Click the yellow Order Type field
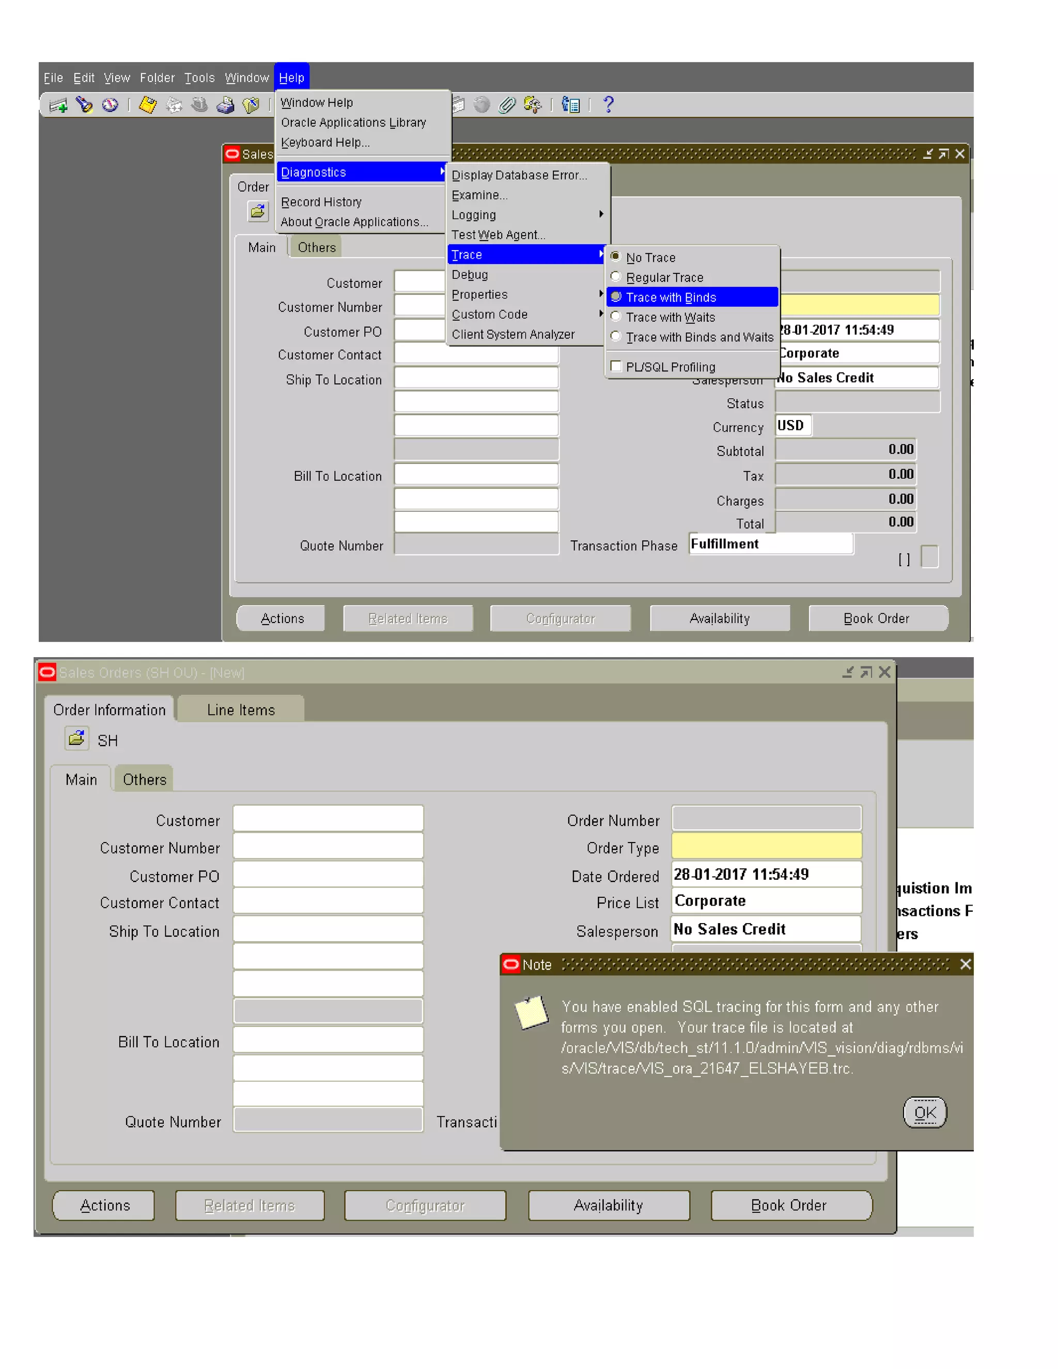Image resolution: width=1058 pixels, height=1369 pixels. click(766, 847)
